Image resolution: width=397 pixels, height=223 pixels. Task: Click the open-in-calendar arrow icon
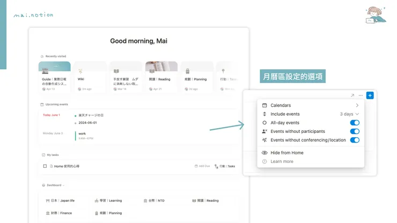pyautogui.click(x=352, y=95)
